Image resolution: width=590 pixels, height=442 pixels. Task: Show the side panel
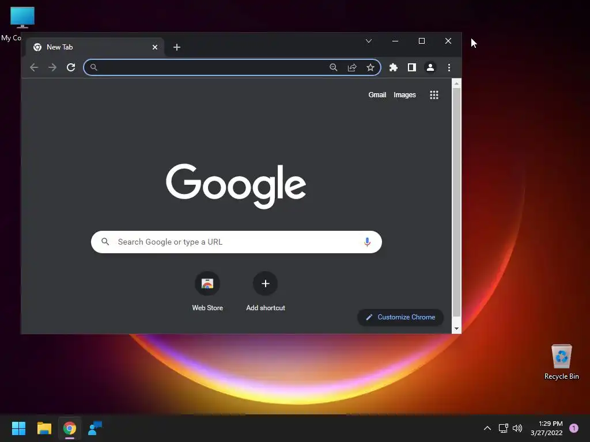tap(411, 67)
